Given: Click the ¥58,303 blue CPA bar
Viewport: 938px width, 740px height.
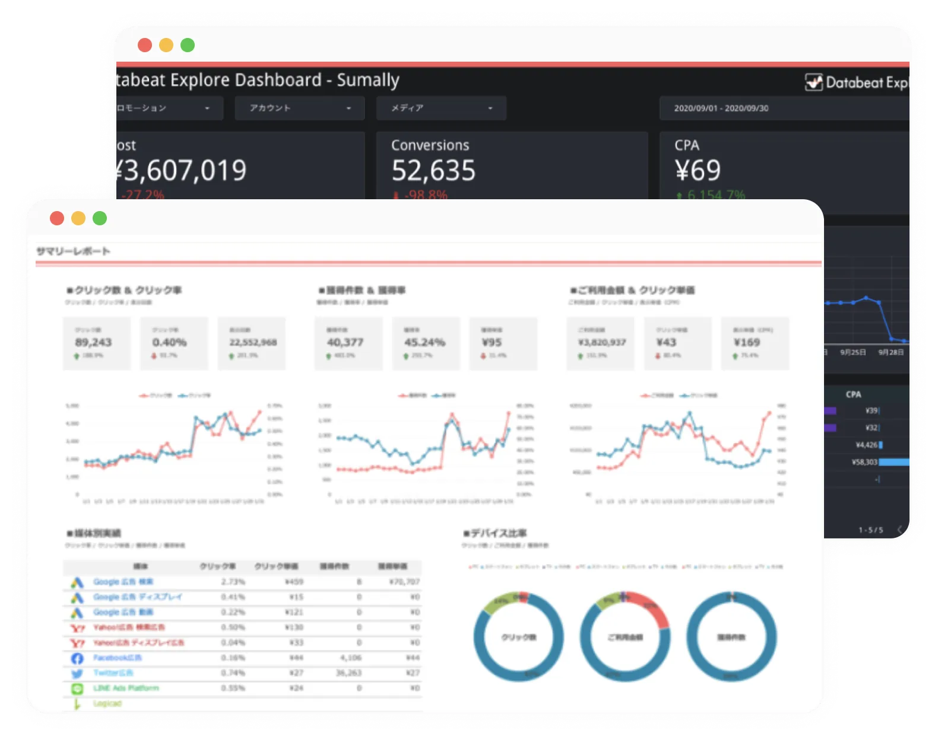Looking at the screenshot, I should tap(893, 462).
